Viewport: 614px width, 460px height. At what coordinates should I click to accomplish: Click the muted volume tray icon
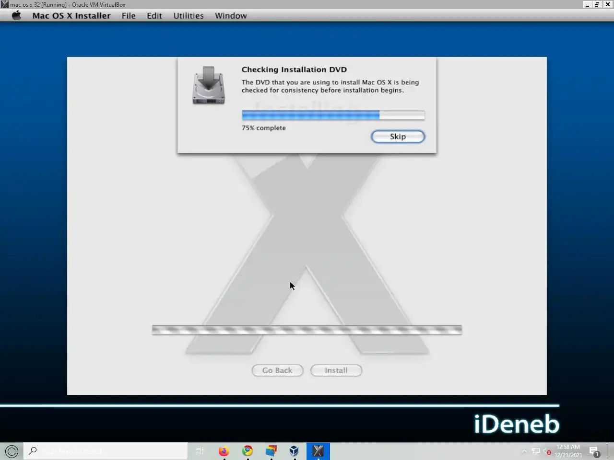pyautogui.click(x=547, y=451)
